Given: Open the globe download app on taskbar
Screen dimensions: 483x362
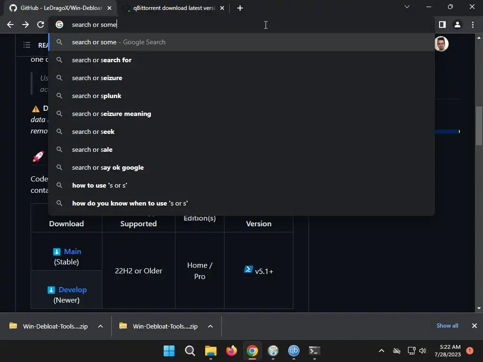Looking at the screenshot, I should [x=273, y=351].
